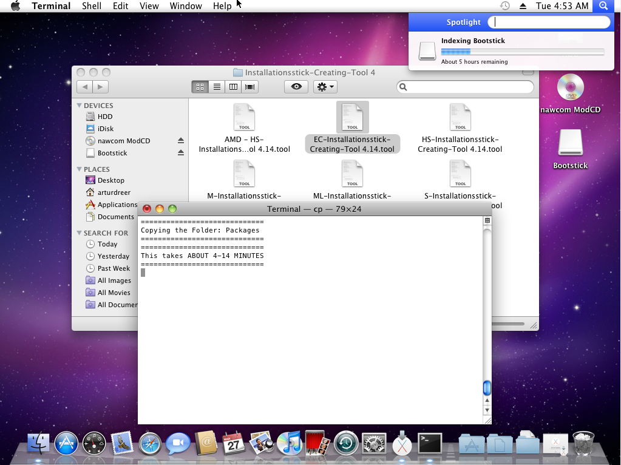Collapse the DEVICES section in sidebar
Image resolution: width=621 pixels, height=465 pixels.
79,106
